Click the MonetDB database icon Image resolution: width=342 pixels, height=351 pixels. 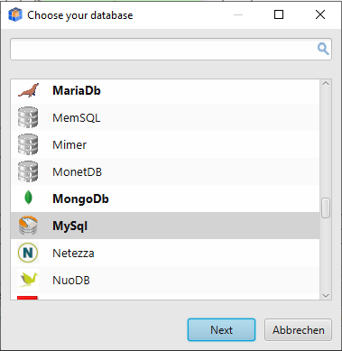[28, 171]
